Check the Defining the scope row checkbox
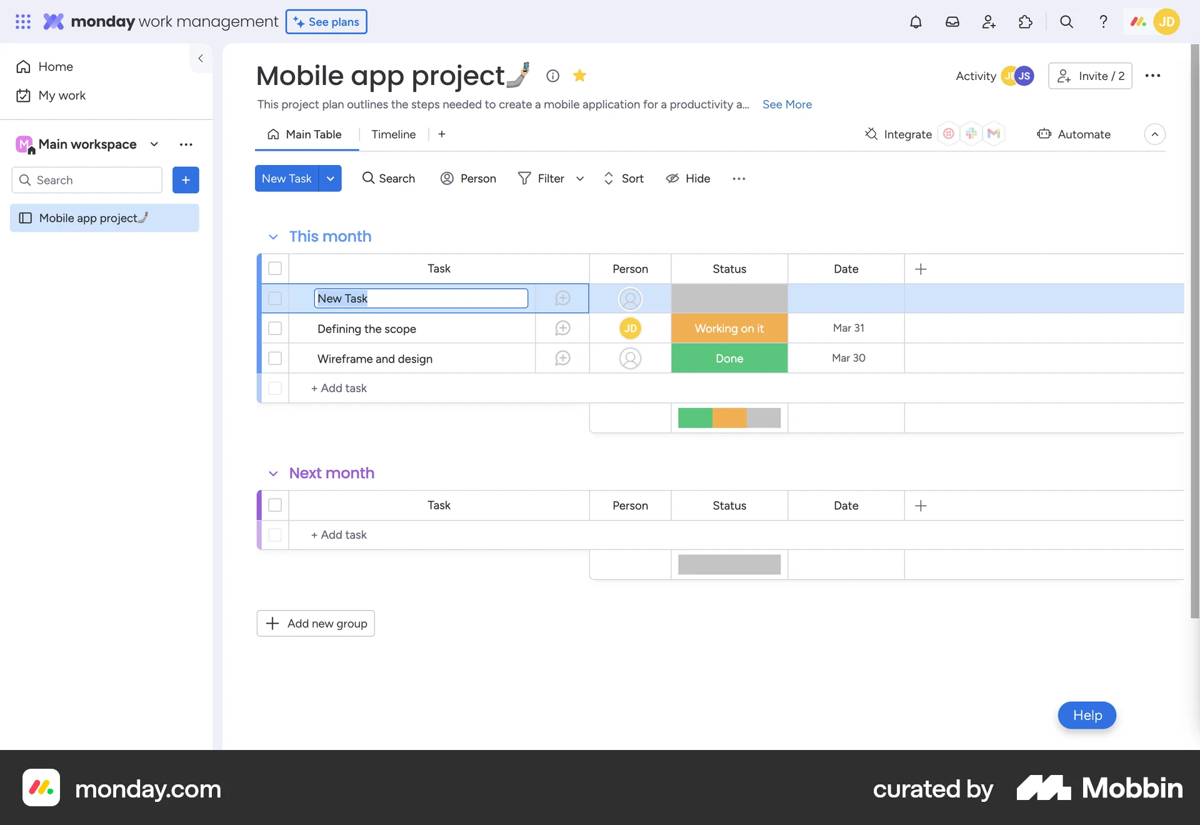The height and width of the screenshot is (825, 1200). [275, 328]
